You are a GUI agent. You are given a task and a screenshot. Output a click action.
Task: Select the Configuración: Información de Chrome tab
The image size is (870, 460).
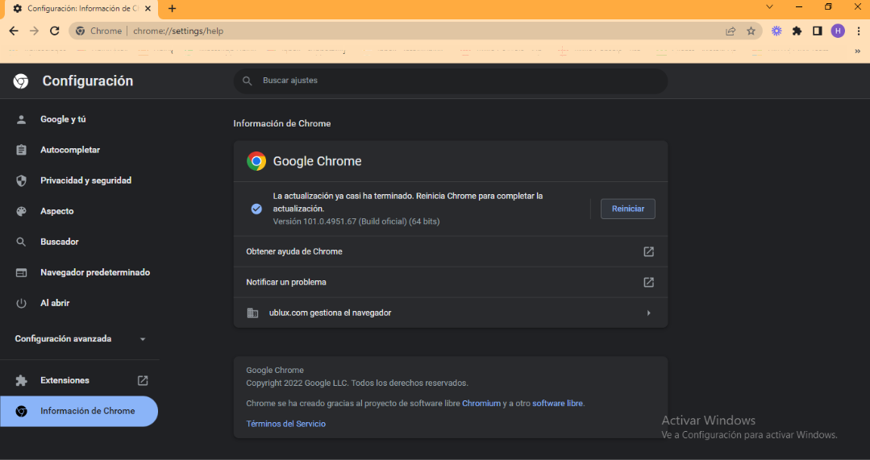[82, 9]
